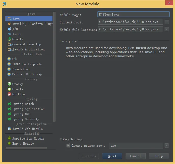Choose the J2ME module icon

point(9,29)
